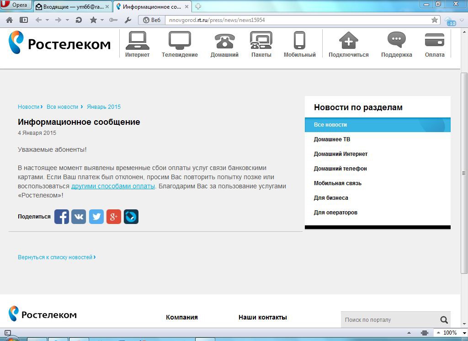Expand the forward history dropdown
The width and height of the screenshot is (468, 341).
coord(67,20)
